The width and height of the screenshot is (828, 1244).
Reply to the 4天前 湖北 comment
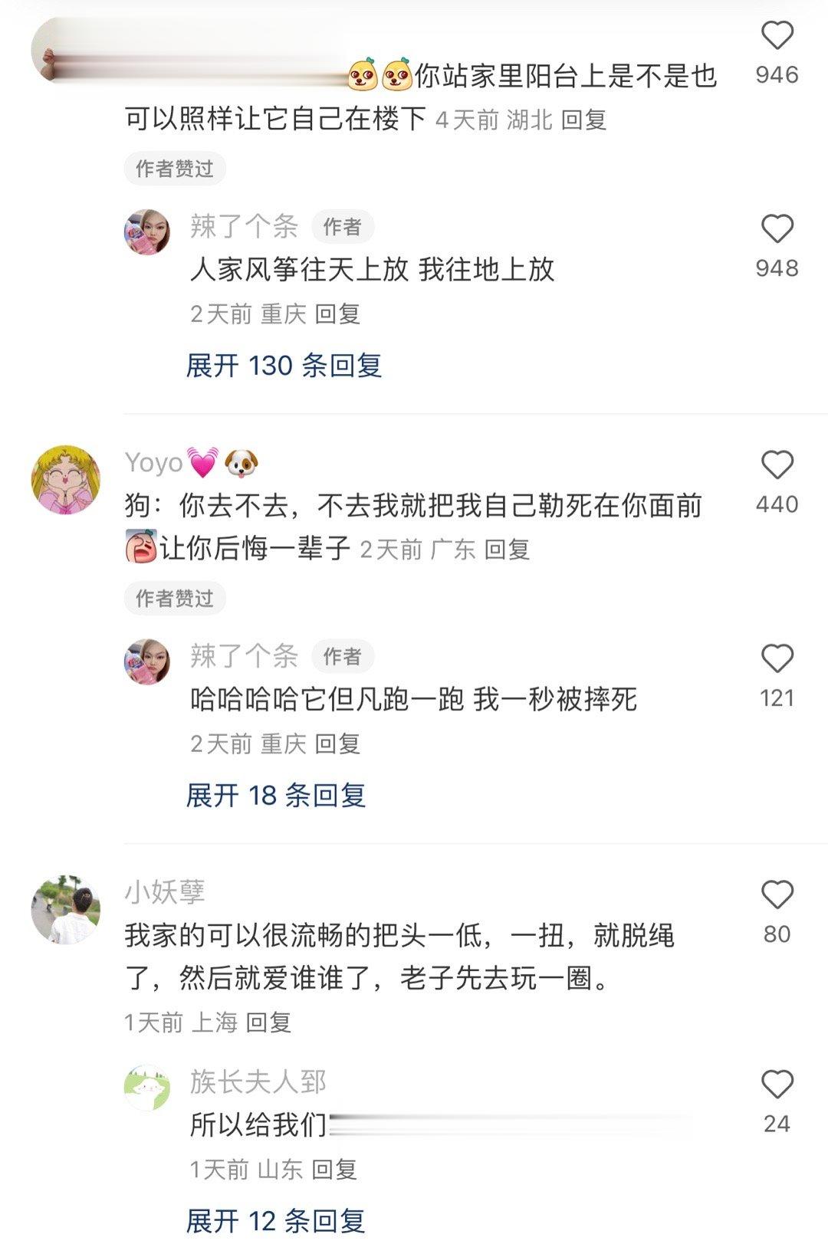tap(584, 120)
